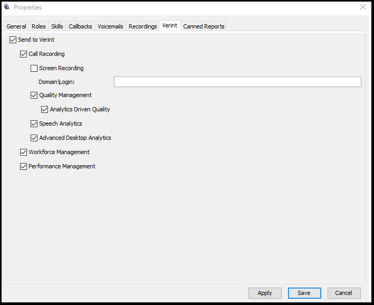The image size is (374, 305).
Task: Open the Roles tab
Action: pyautogui.click(x=39, y=26)
